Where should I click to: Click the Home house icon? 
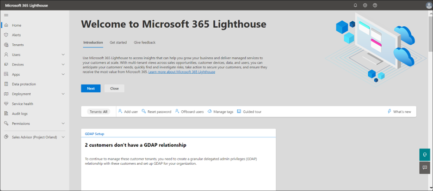(6, 25)
